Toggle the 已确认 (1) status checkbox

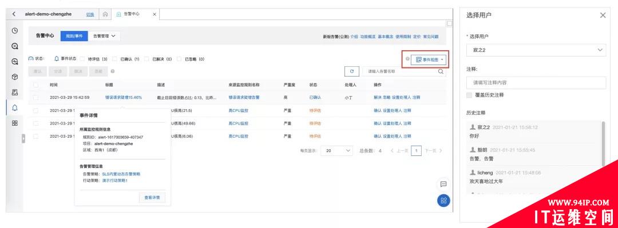click(x=114, y=59)
